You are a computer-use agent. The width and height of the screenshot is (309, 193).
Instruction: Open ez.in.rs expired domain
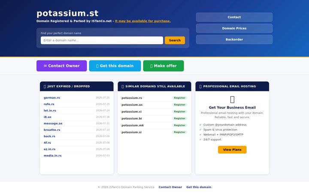[x=49, y=149]
